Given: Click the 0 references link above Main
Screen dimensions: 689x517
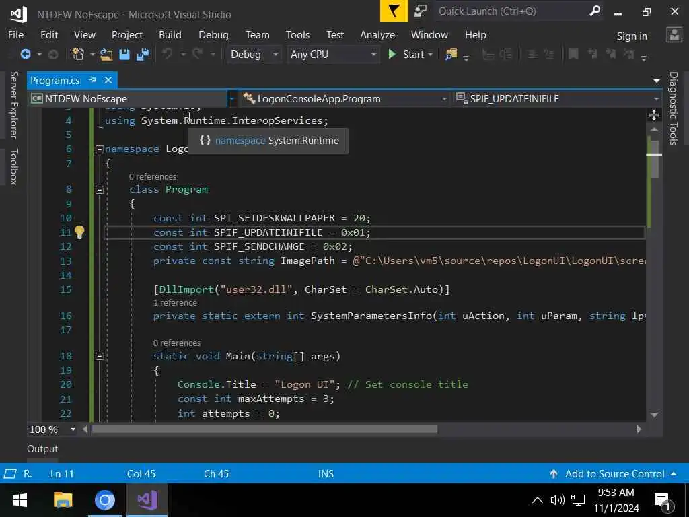Looking at the screenshot, I should (177, 343).
